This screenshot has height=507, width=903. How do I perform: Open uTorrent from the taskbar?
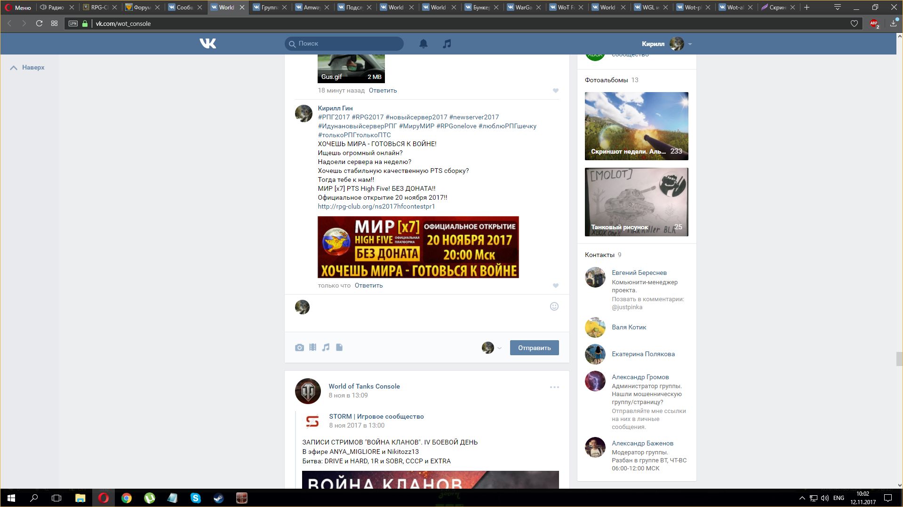click(150, 498)
